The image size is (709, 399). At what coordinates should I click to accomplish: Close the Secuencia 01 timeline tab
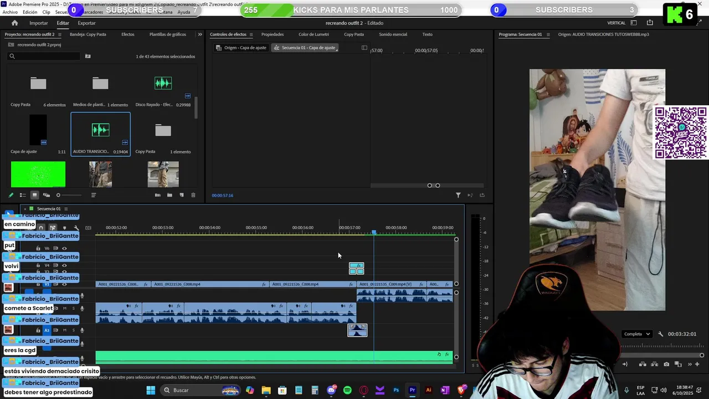pos(25,209)
